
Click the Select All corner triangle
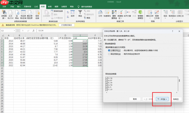2,35
